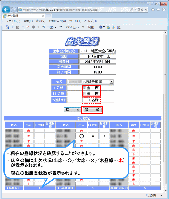Click the browser back arrow button
This screenshot has height=199, width=169.
tap(6, 10)
